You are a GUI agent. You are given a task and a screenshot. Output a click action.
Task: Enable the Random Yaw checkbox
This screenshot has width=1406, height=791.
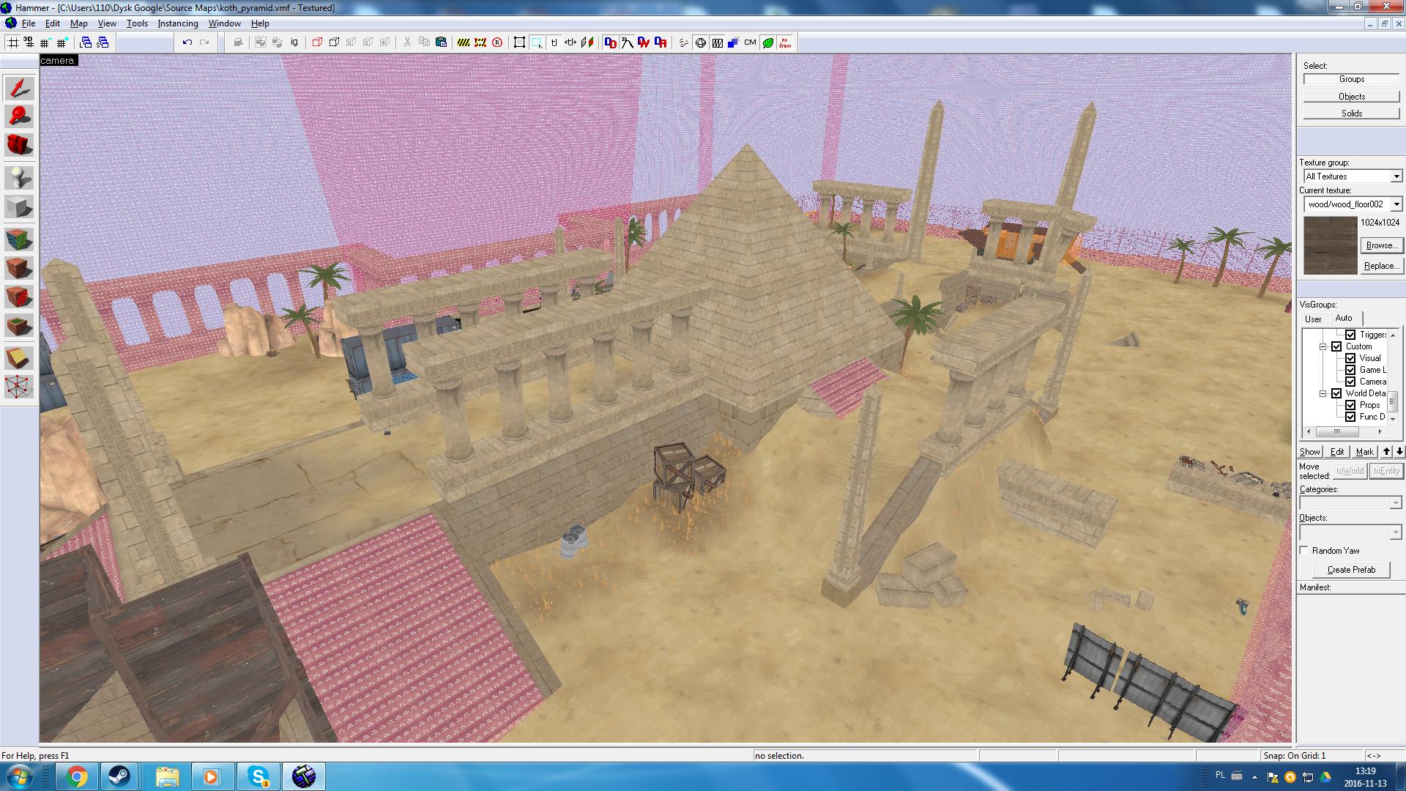pyautogui.click(x=1303, y=550)
